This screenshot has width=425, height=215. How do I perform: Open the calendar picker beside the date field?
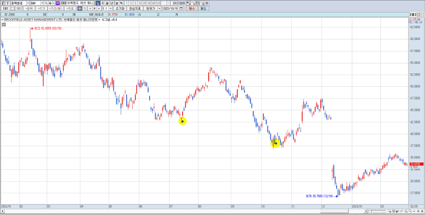coord(181,9)
